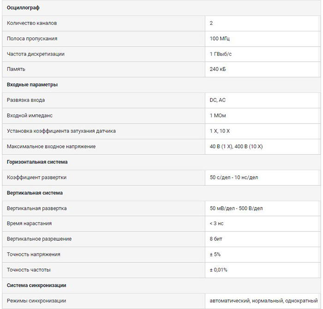323x309 pixels.
Task: Click the '240 кБ' memory value
Action: 218,69
